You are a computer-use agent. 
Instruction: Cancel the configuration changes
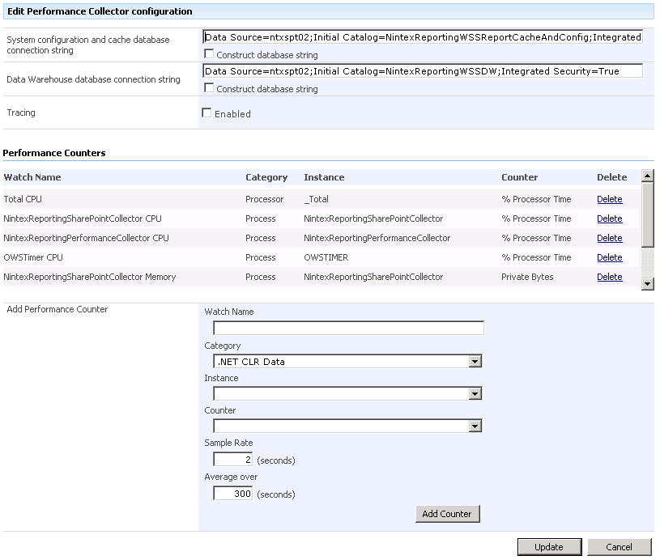pyautogui.click(x=620, y=547)
